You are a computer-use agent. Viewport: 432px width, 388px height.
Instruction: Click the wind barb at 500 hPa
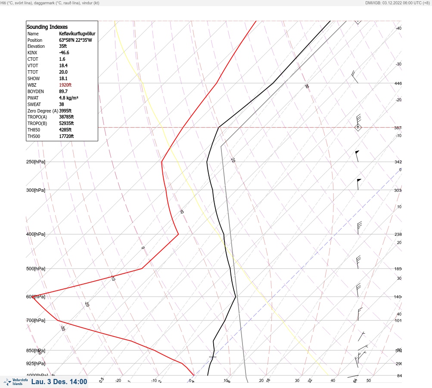click(358, 262)
